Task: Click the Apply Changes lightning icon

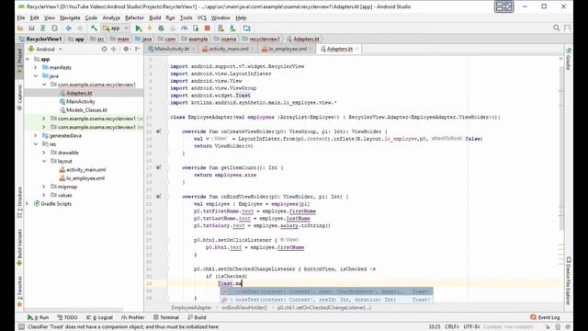Action: [x=149, y=29]
